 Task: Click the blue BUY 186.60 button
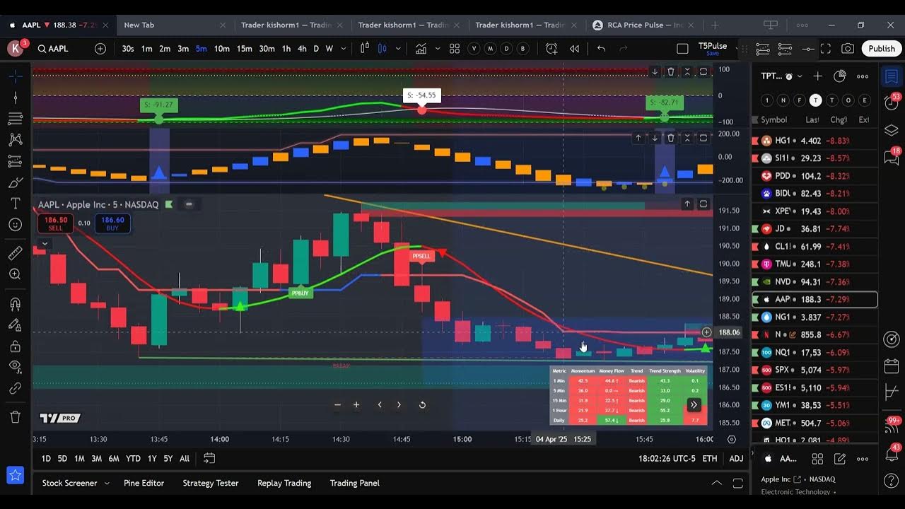pos(112,224)
